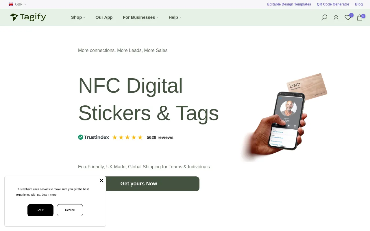Click the Trustindex checkmark badge
The height and width of the screenshot is (231, 370).
pyautogui.click(x=81, y=137)
